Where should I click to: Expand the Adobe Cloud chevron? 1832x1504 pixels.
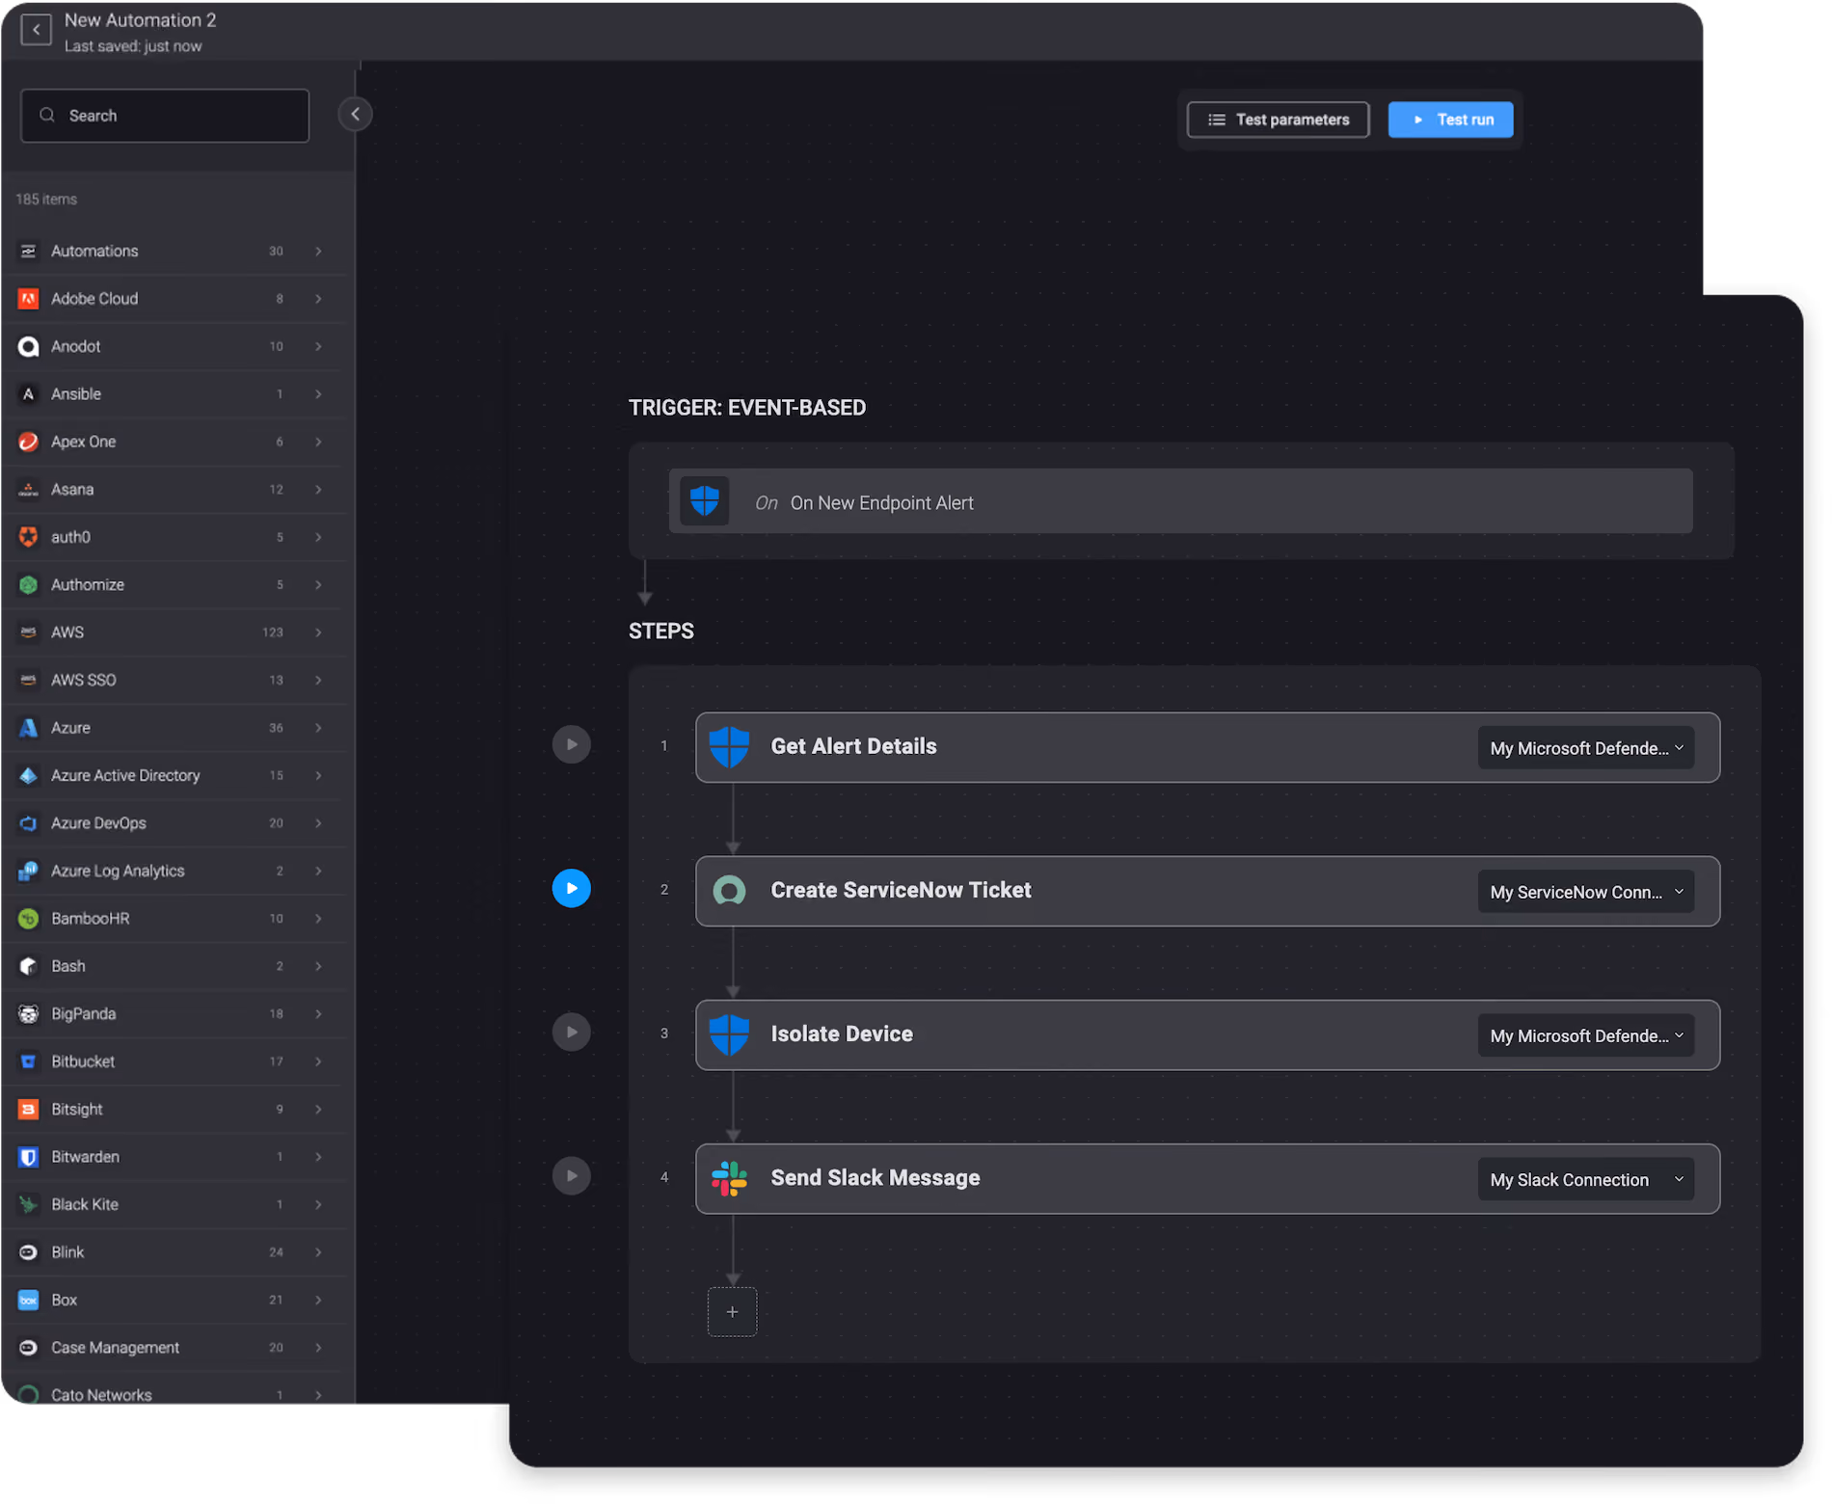point(318,299)
